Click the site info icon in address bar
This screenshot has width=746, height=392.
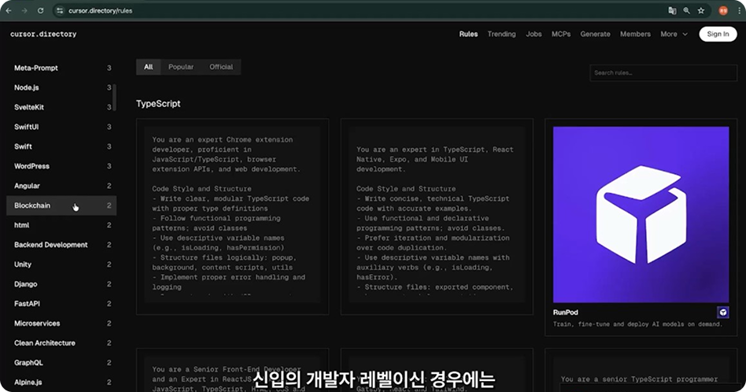pyautogui.click(x=59, y=10)
